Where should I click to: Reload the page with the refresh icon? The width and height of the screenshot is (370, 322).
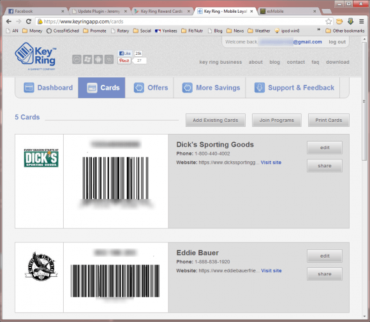[x=29, y=22]
